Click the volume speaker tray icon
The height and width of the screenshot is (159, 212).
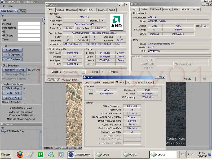click(x=193, y=154)
